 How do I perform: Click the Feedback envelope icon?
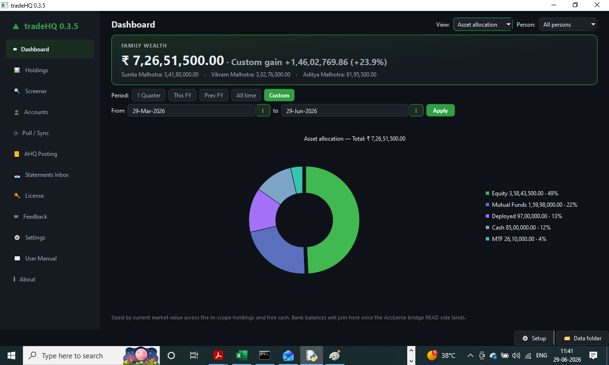(x=16, y=217)
